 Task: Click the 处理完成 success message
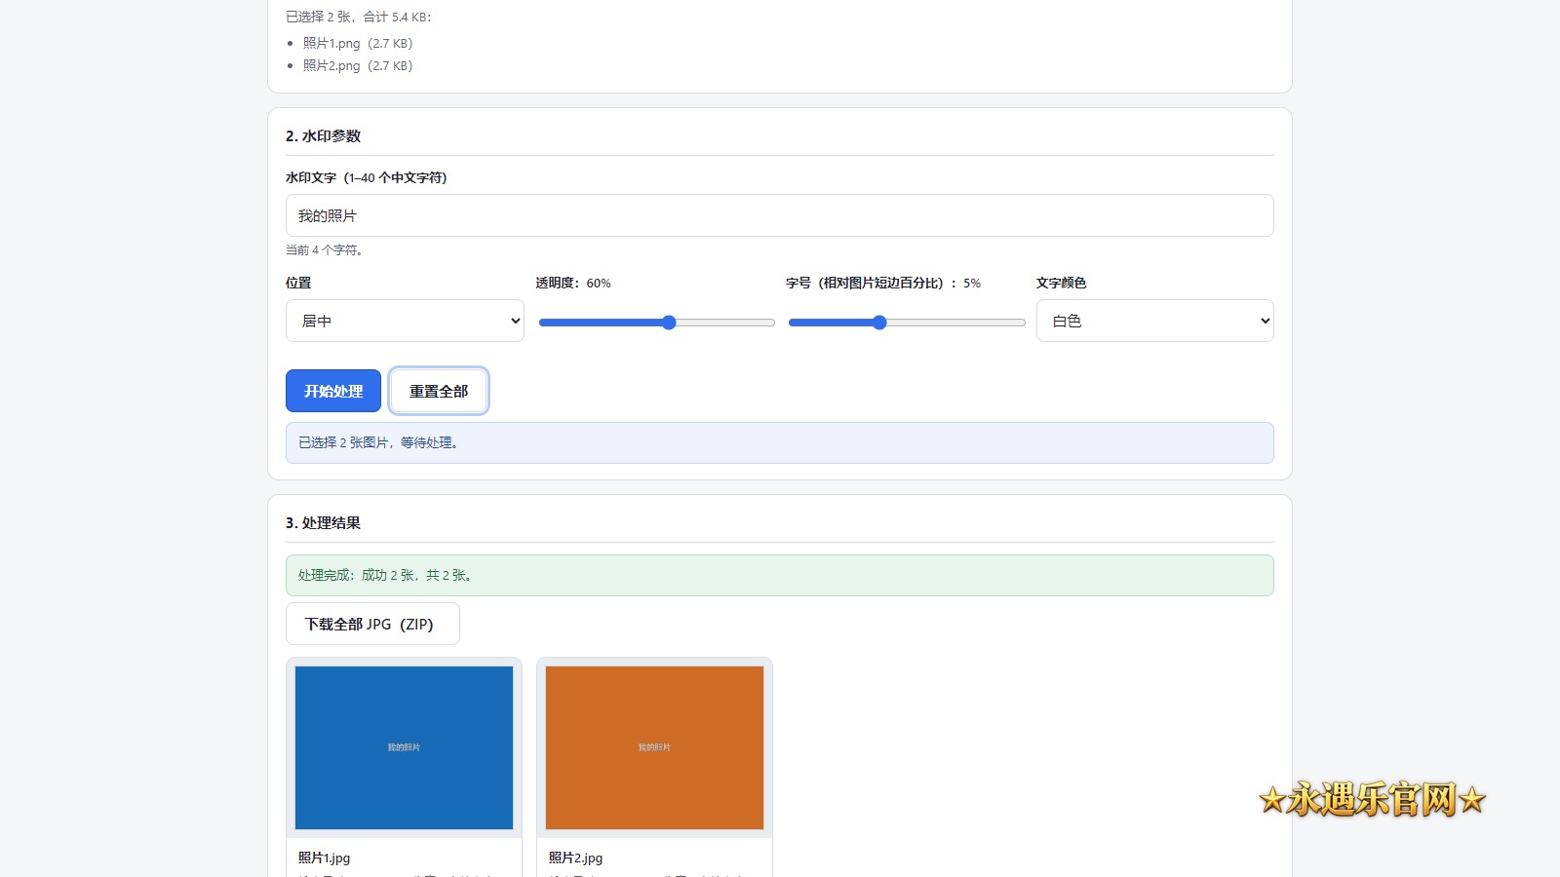[780, 575]
